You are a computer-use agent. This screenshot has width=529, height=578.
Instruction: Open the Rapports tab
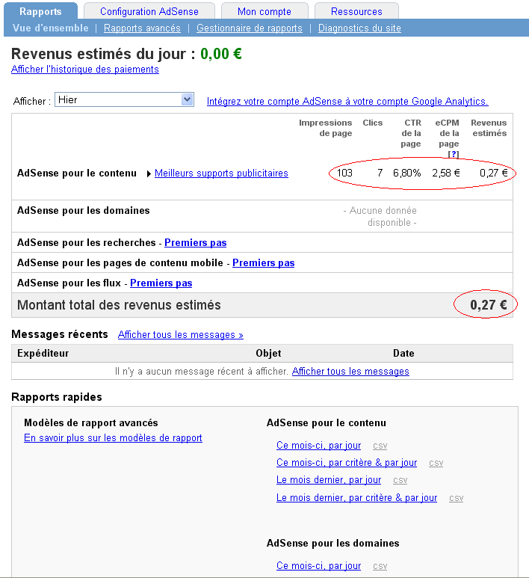[40, 11]
